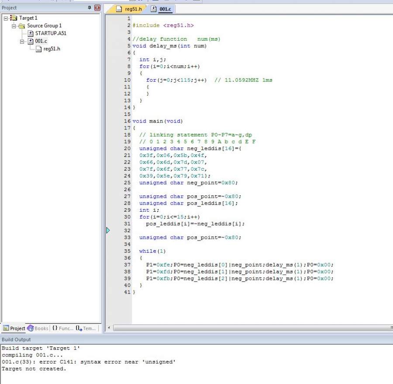Viewport: 393px width, 384px height.
Task: Open the Templates tab
Action: tap(86, 328)
